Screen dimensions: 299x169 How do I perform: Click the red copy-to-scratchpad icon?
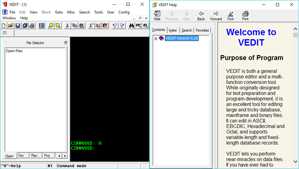click(98, 25)
